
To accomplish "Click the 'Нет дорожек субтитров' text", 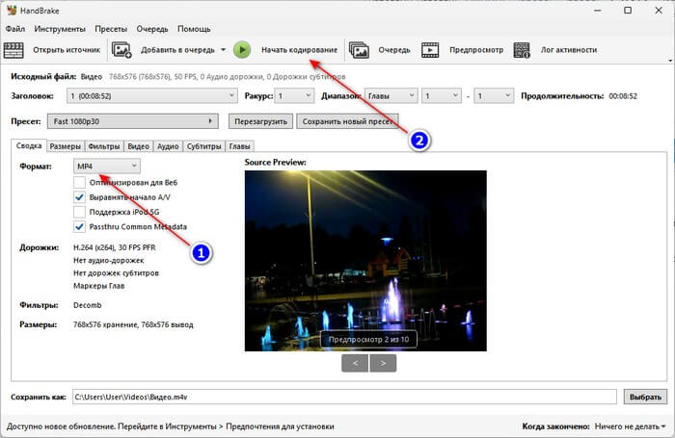I will click(116, 273).
